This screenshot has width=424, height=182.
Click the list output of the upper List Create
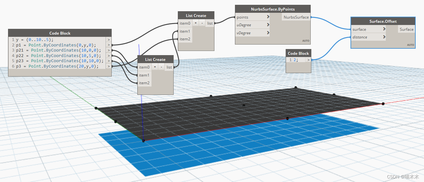210,23
